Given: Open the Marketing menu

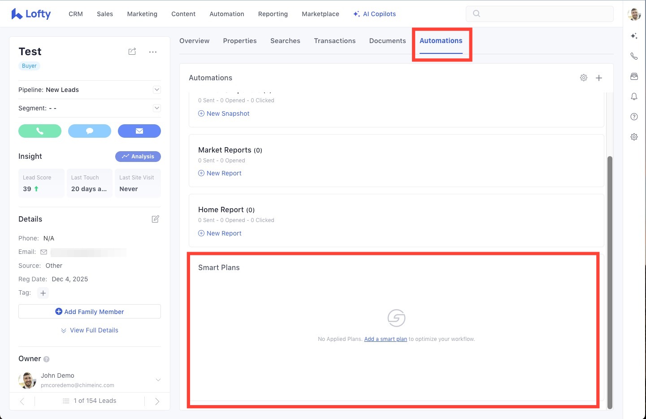Looking at the screenshot, I should pos(142,14).
